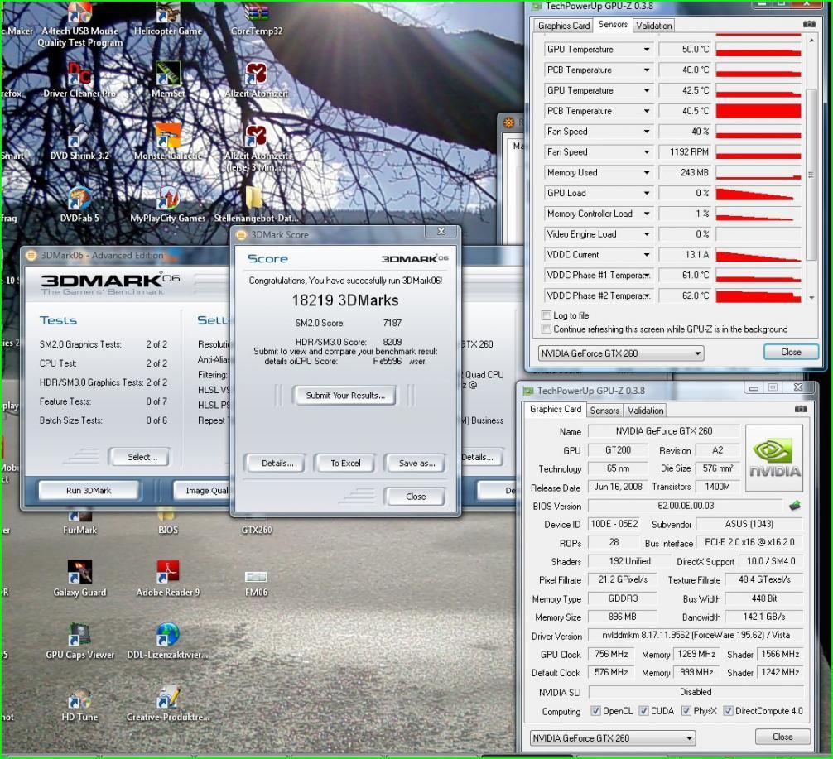Click Select button under Tests

tap(142, 457)
